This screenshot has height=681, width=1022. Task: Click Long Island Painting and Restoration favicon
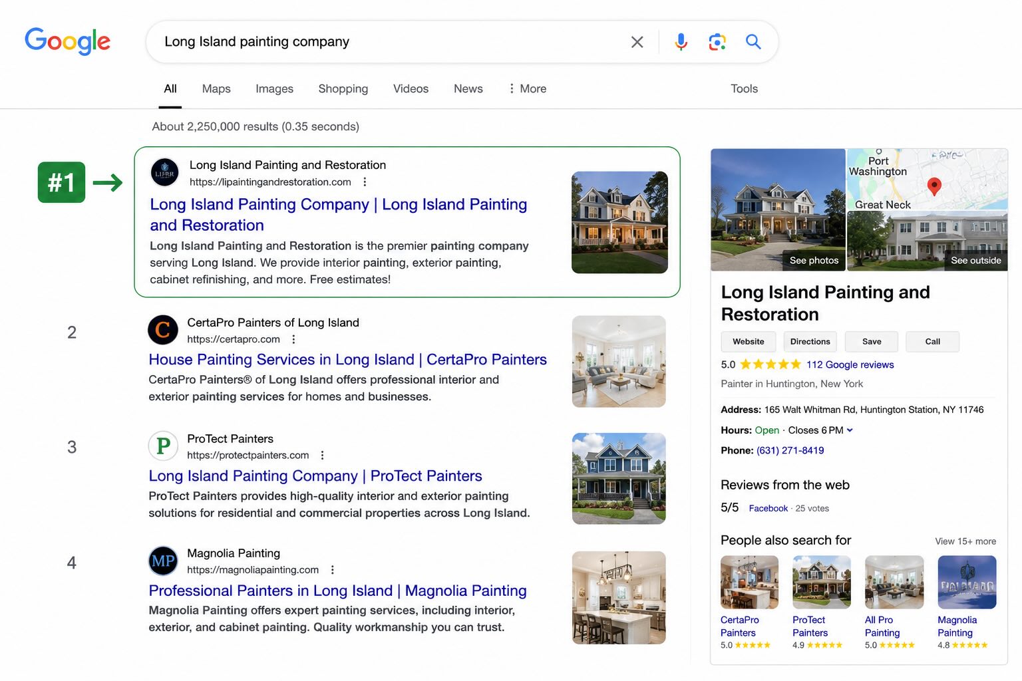(164, 172)
